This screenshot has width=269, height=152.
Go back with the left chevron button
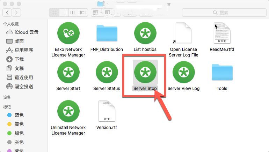click(7, 13)
